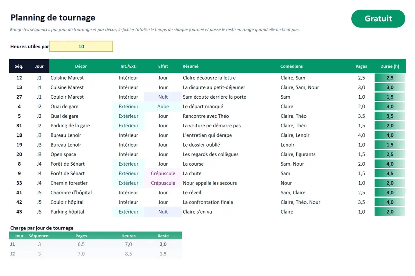Select cell 'Chemin forestier'
The height and width of the screenshot is (276, 415).
[69, 183]
